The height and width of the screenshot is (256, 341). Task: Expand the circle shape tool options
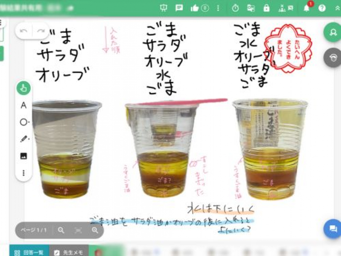pos(24,122)
